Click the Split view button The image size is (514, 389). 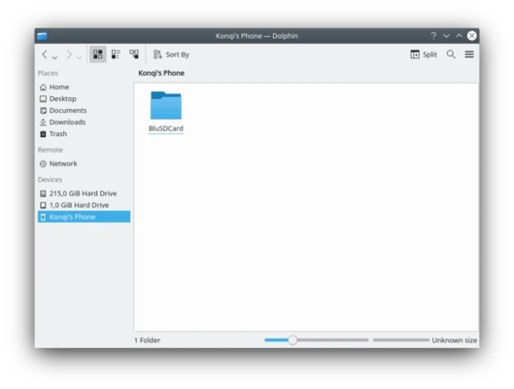[x=424, y=54]
